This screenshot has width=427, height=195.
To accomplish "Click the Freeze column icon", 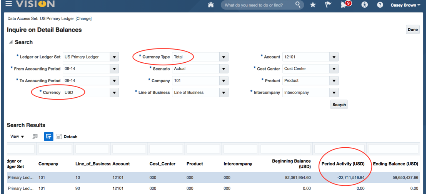I will tap(35, 137).
